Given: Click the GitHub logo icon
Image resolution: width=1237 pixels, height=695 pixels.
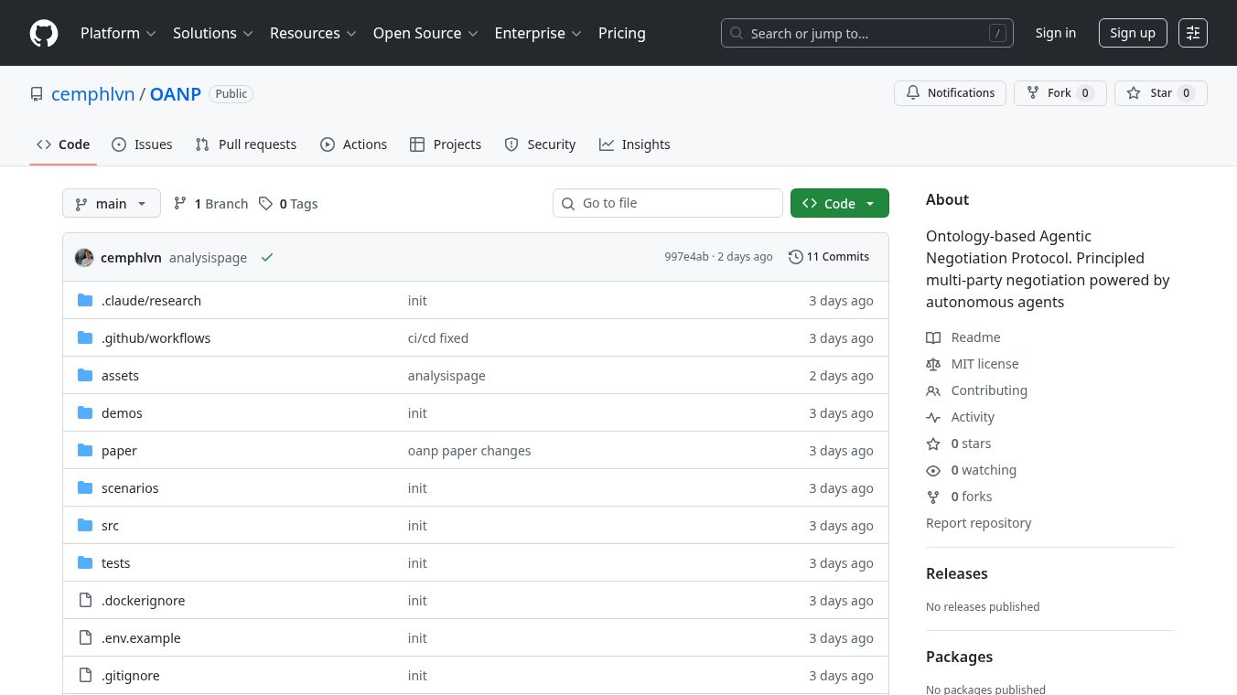Looking at the screenshot, I should pyautogui.click(x=44, y=33).
